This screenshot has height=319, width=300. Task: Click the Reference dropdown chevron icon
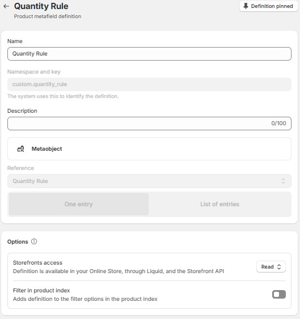coord(283,181)
